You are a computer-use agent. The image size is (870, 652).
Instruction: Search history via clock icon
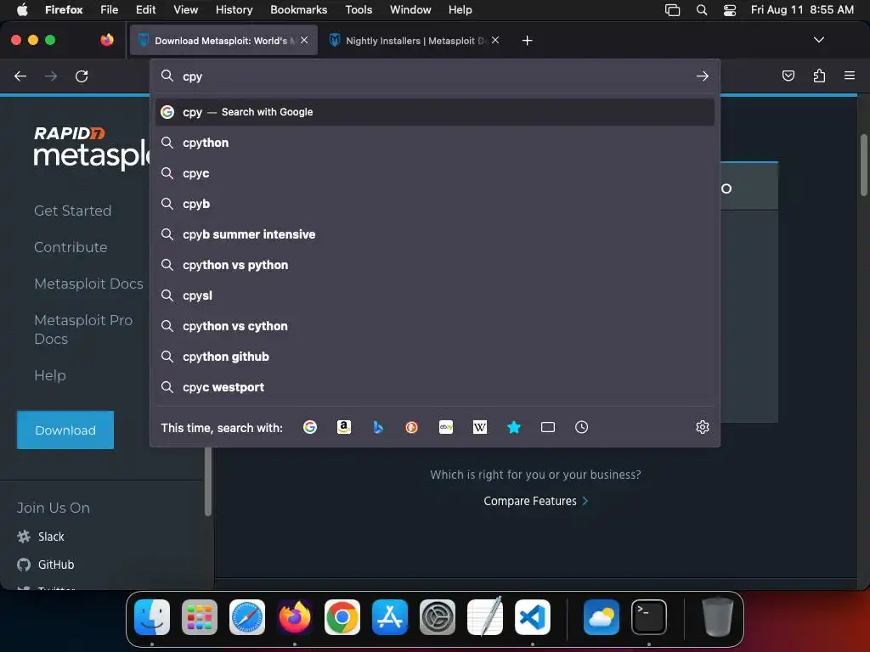581,427
